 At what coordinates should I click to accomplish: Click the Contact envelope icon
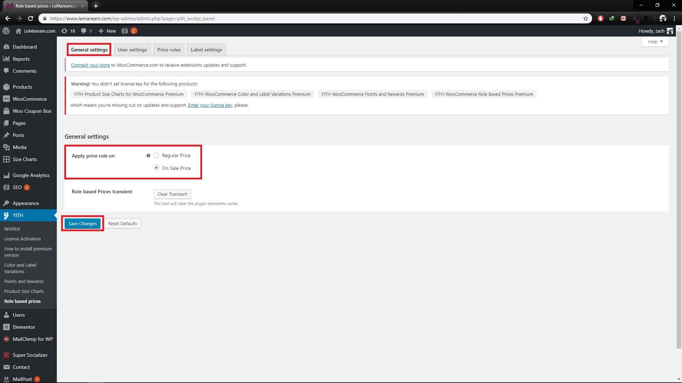pos(6,367)
